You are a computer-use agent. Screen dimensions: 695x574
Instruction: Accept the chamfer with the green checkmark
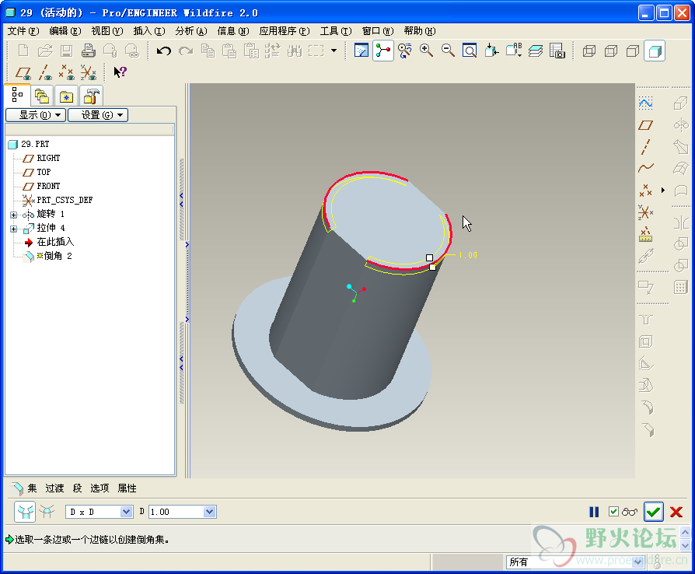[653, 512]
